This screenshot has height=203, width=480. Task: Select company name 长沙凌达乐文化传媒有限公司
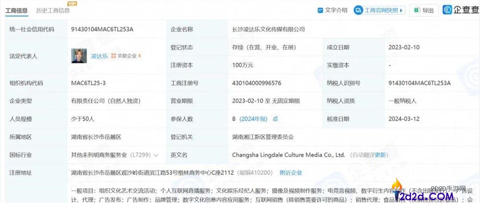click(x=268, y=30)
